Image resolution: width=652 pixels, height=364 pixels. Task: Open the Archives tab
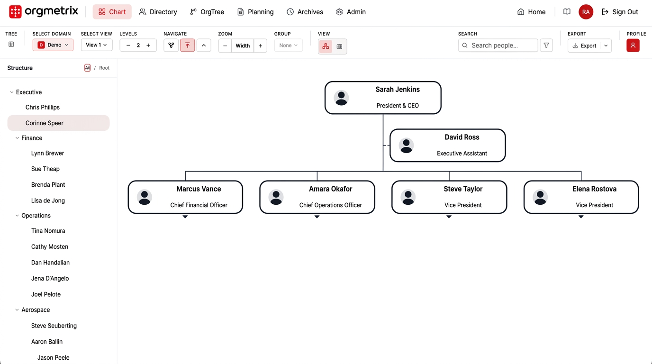(305, 12)
